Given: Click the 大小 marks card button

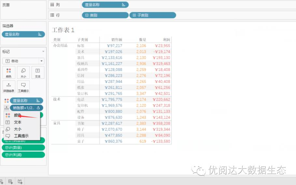Looking at the screenshot, I should pos(23,72).
